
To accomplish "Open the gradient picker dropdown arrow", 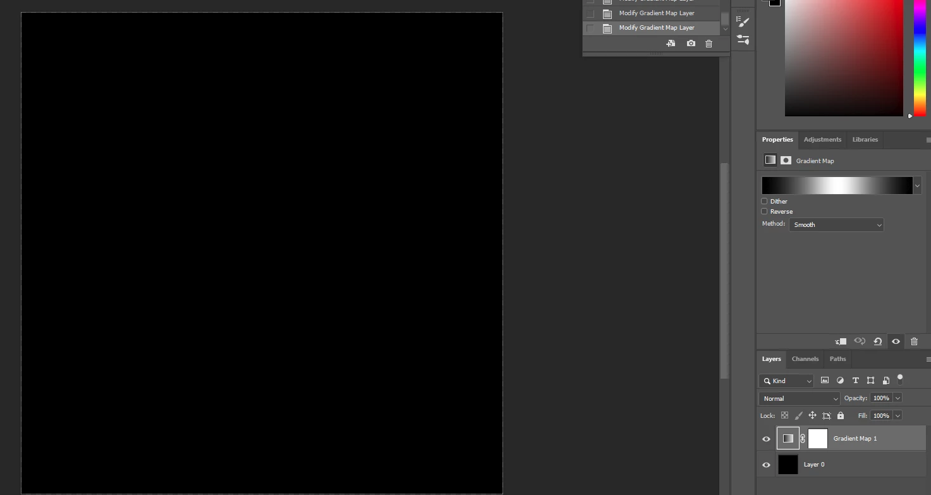I will coord(917,186).
